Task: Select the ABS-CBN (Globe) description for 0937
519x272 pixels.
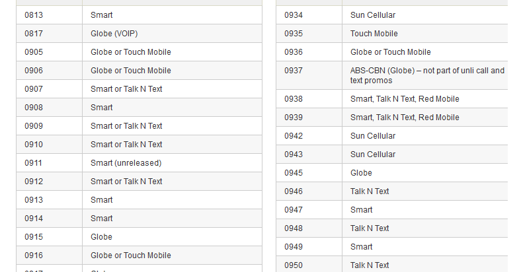Action: point(427,75)
